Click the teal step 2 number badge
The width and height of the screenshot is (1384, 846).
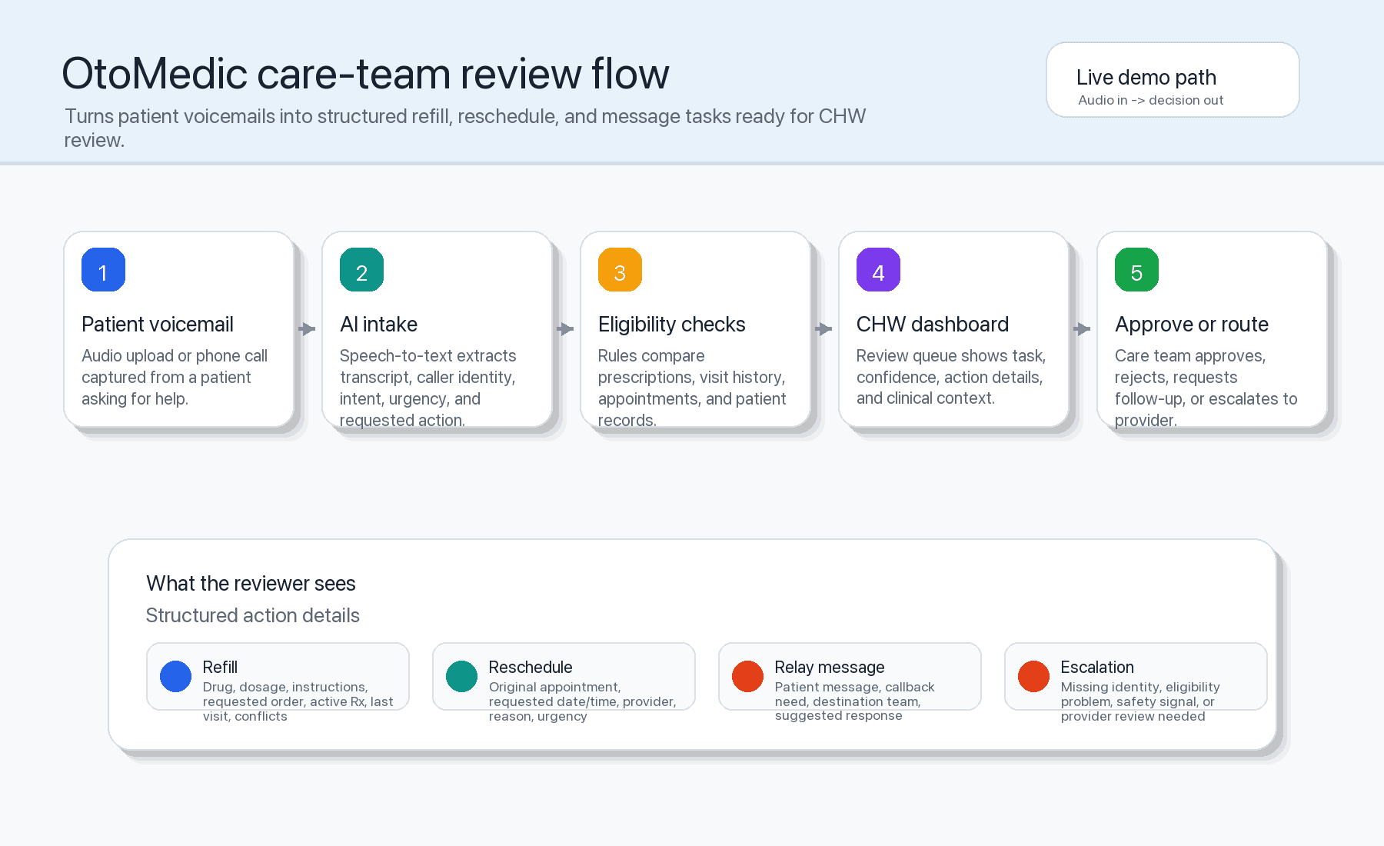[361, 270]
